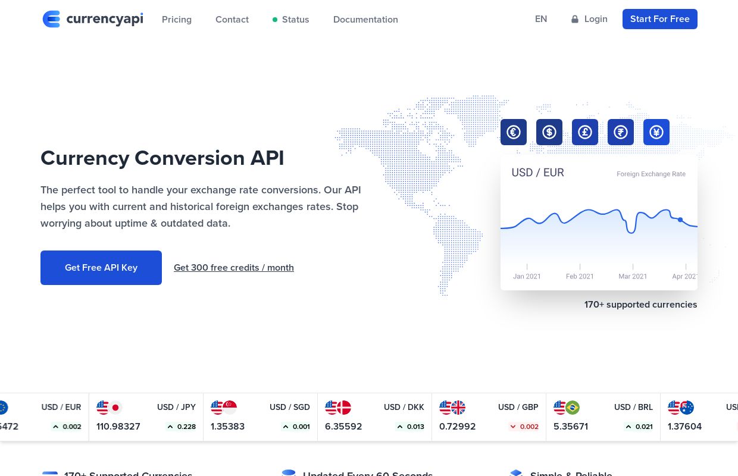Click USD/SGD up arrow change badge
The height and width of the screenshot is (476, 738).
point(295,427)
